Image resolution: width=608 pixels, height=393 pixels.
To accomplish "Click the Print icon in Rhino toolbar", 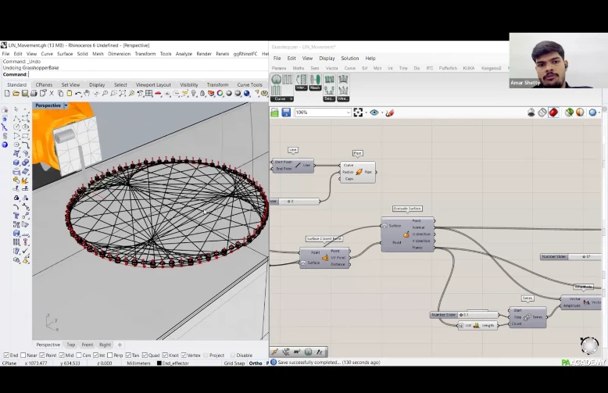I will pyautogui.click(x=35, y=94).
